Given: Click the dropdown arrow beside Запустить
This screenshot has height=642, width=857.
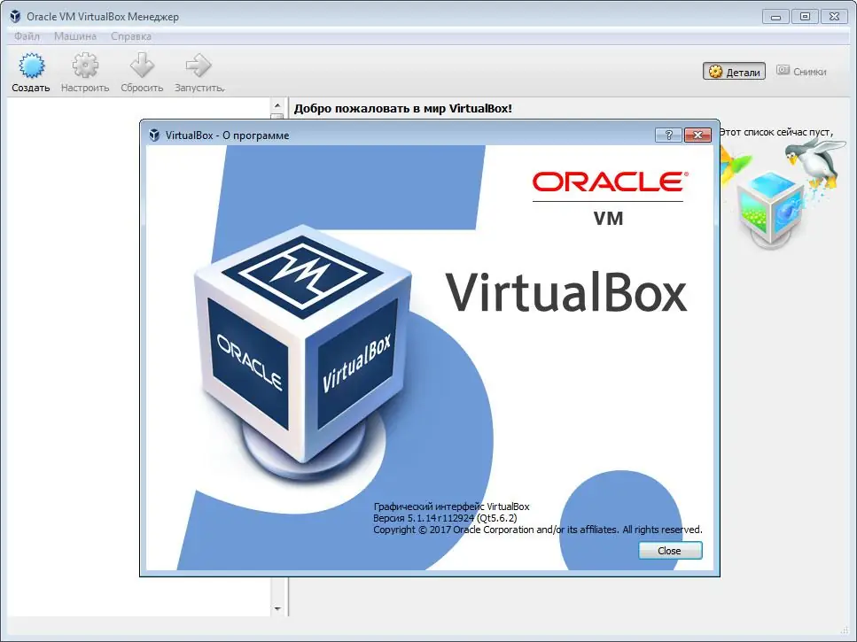Looking at the screenshot, I should 223,89.
